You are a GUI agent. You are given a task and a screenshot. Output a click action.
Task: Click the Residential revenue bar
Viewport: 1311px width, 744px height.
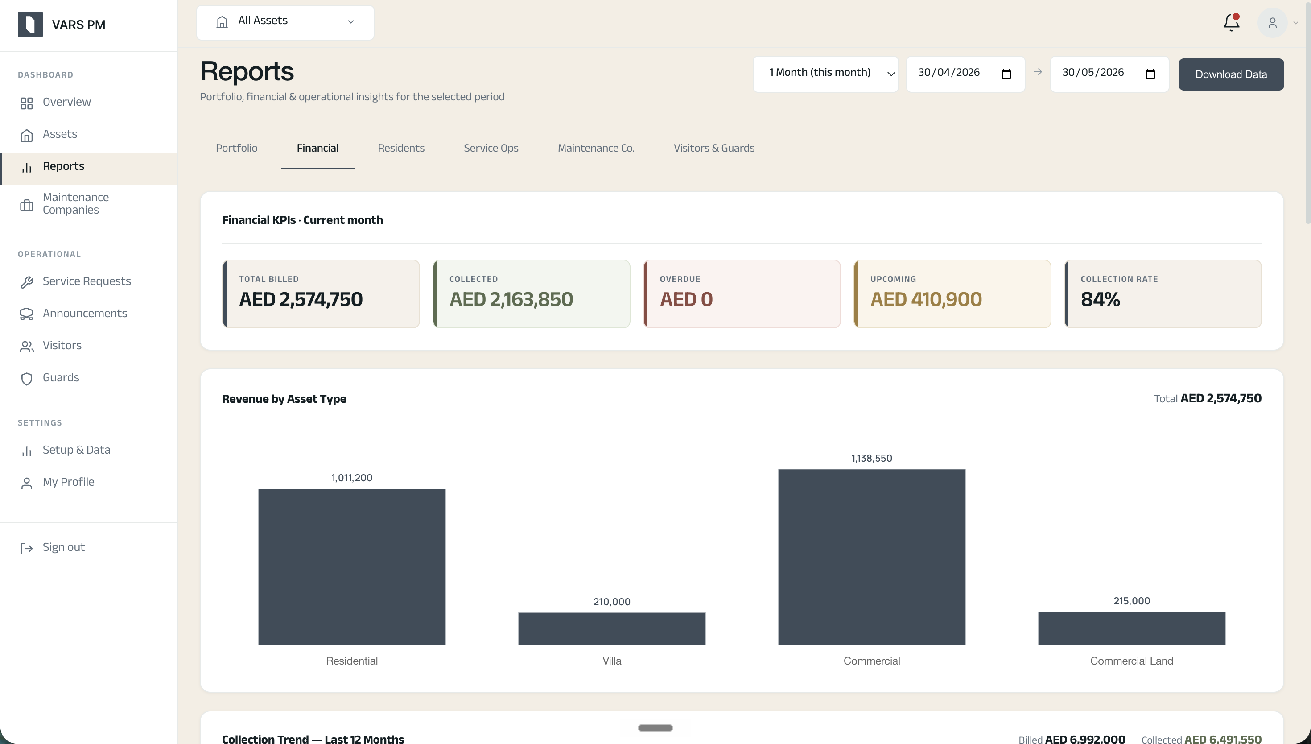351,566
